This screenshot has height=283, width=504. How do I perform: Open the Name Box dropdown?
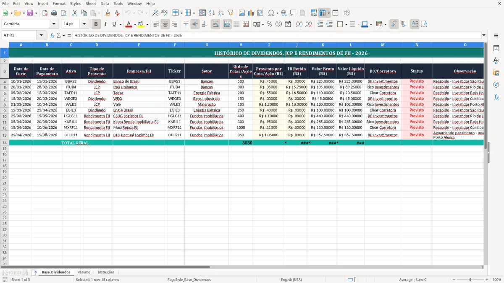pos(41,36)
